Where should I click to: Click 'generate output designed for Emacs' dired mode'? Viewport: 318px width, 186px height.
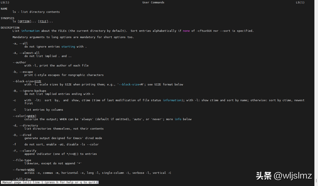click(x=63, y=138)
